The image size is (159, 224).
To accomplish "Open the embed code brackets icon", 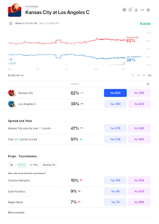I will [x=142, y=10].
